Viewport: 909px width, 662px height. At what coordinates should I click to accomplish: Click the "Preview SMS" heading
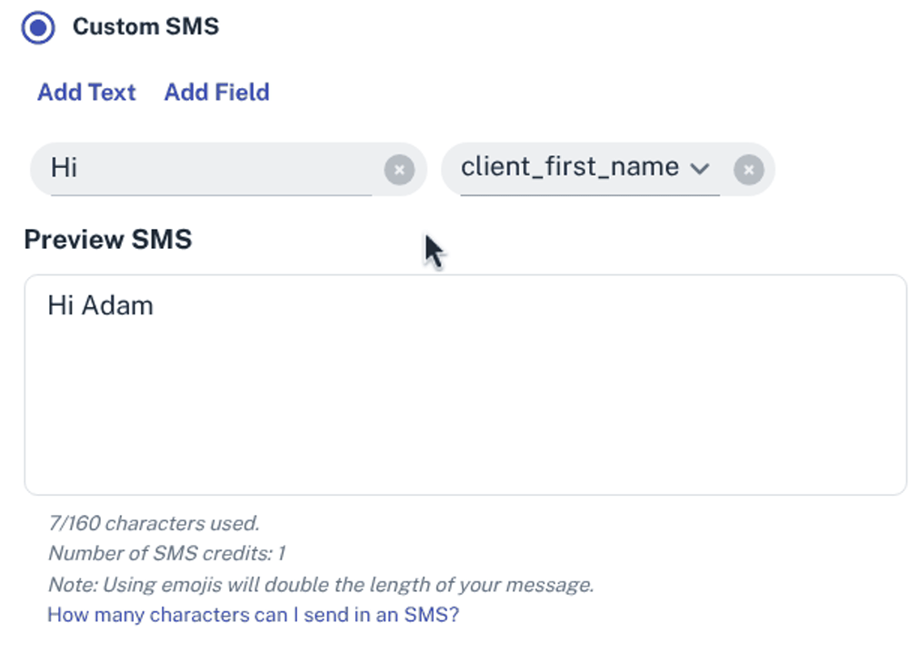click(108, 240)
